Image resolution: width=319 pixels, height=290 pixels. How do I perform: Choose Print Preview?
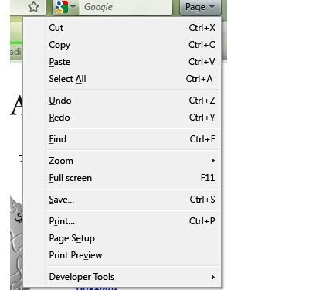(133, 255)
